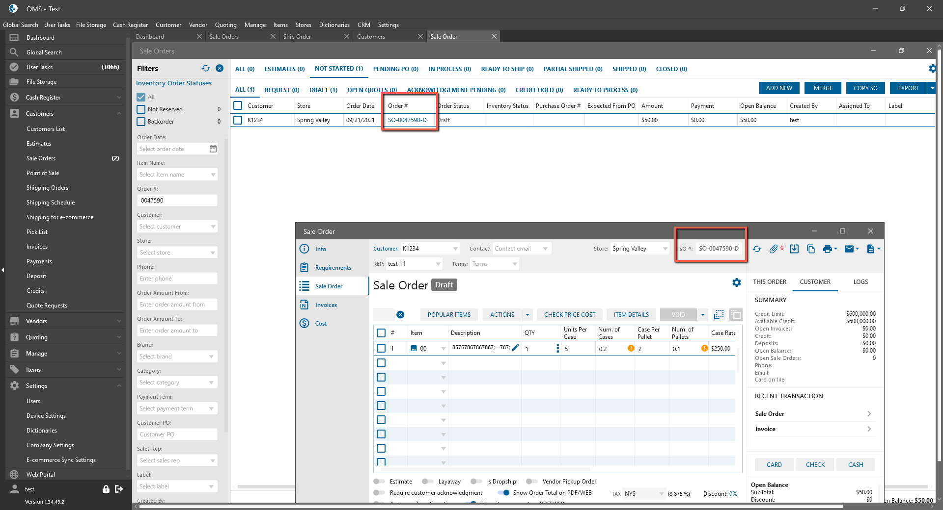Open order link SO-0047590-D in grid
Image resolution: width=943 pixels, height=510 pixels.
[x=407, y=120]
